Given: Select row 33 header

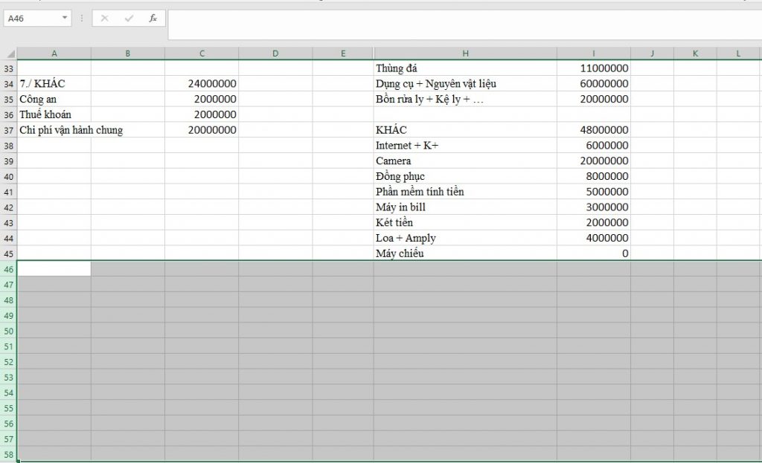Looking at the screenshot, I should 9,68.
